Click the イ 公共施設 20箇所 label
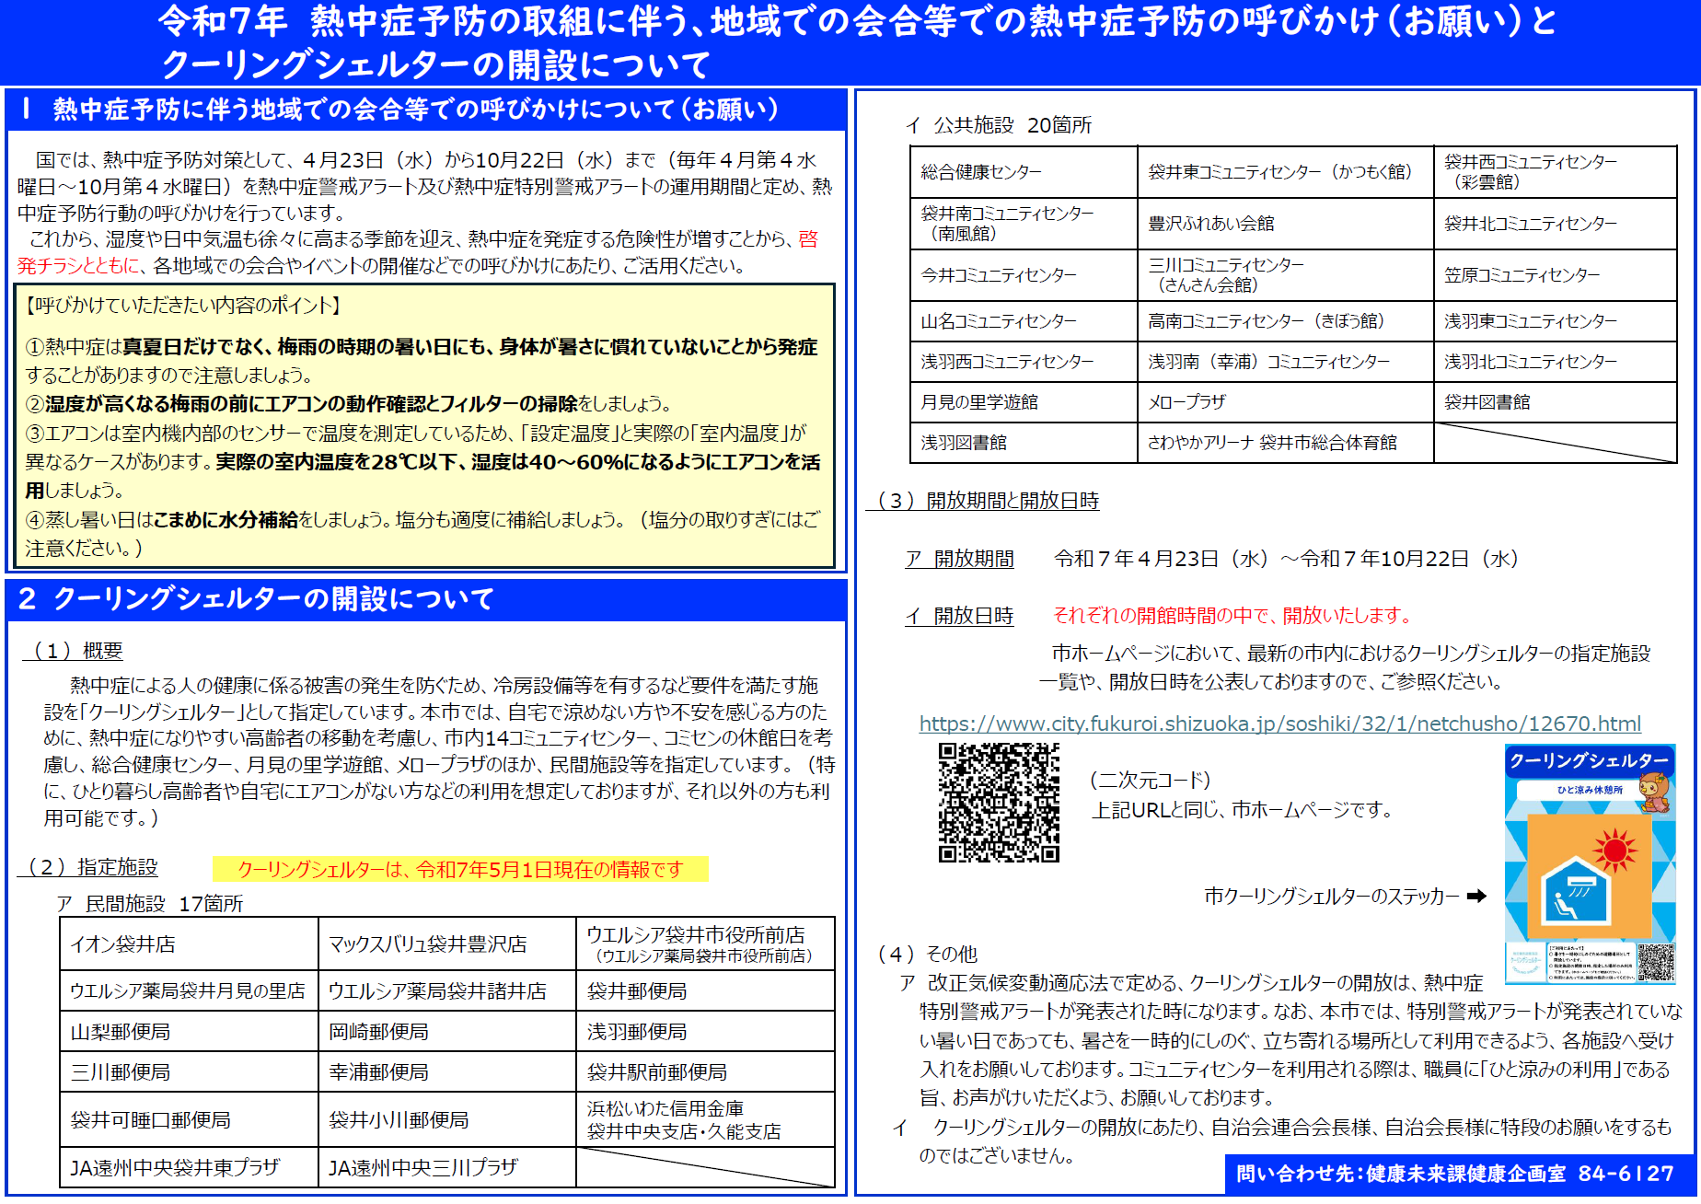Image resolution: width=1701 pixels, height=1204 pixels. pyautogui.click(x=999, y=125)
